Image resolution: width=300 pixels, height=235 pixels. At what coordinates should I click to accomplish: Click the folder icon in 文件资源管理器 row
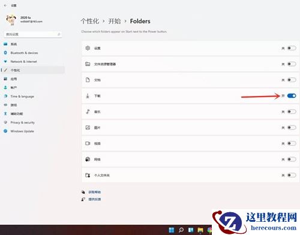click(88, 64)
